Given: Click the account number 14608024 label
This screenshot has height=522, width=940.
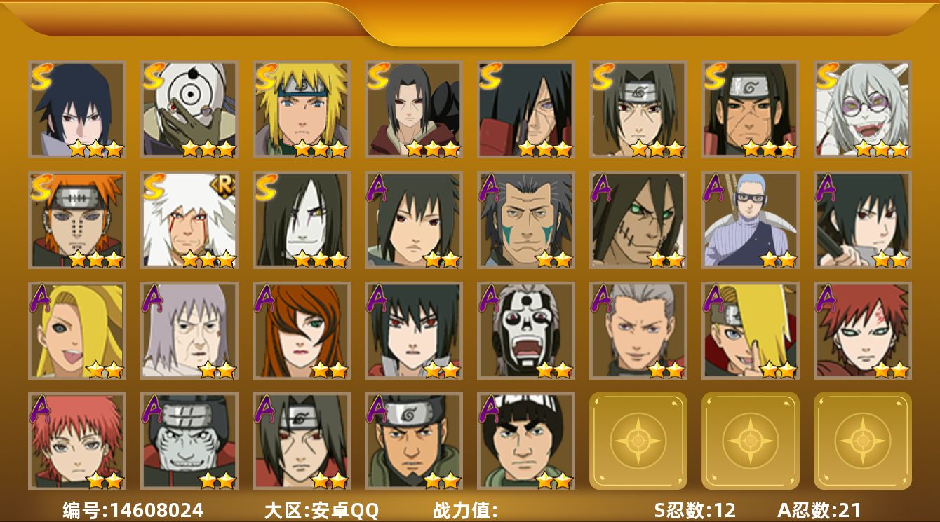Looking at the screenshot, I should click(x=133, y=510).
